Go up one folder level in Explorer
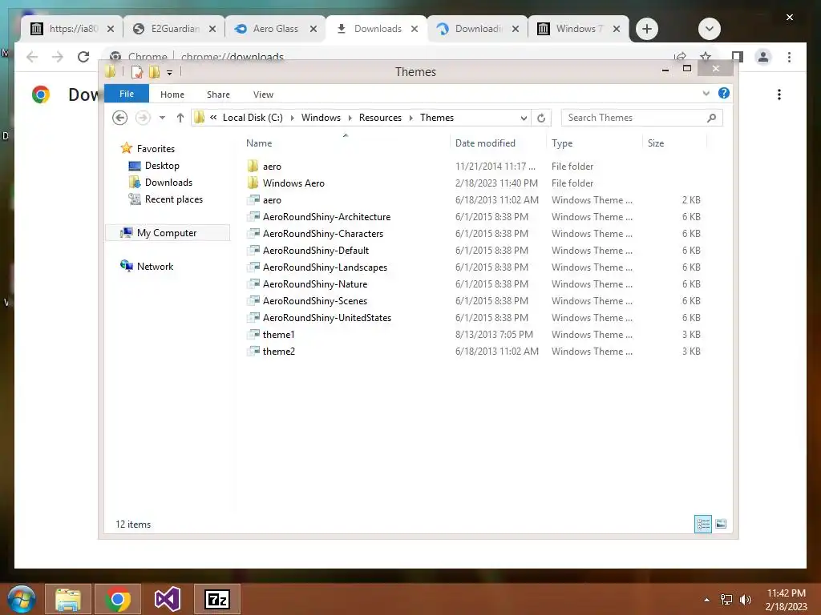 [180, 118]
